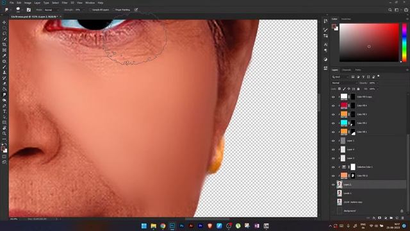The width and height of the screenshot is (410, 231).
Task: Open the brush settings panel icon
Action: pyautogui.click(x=29, y=10)
